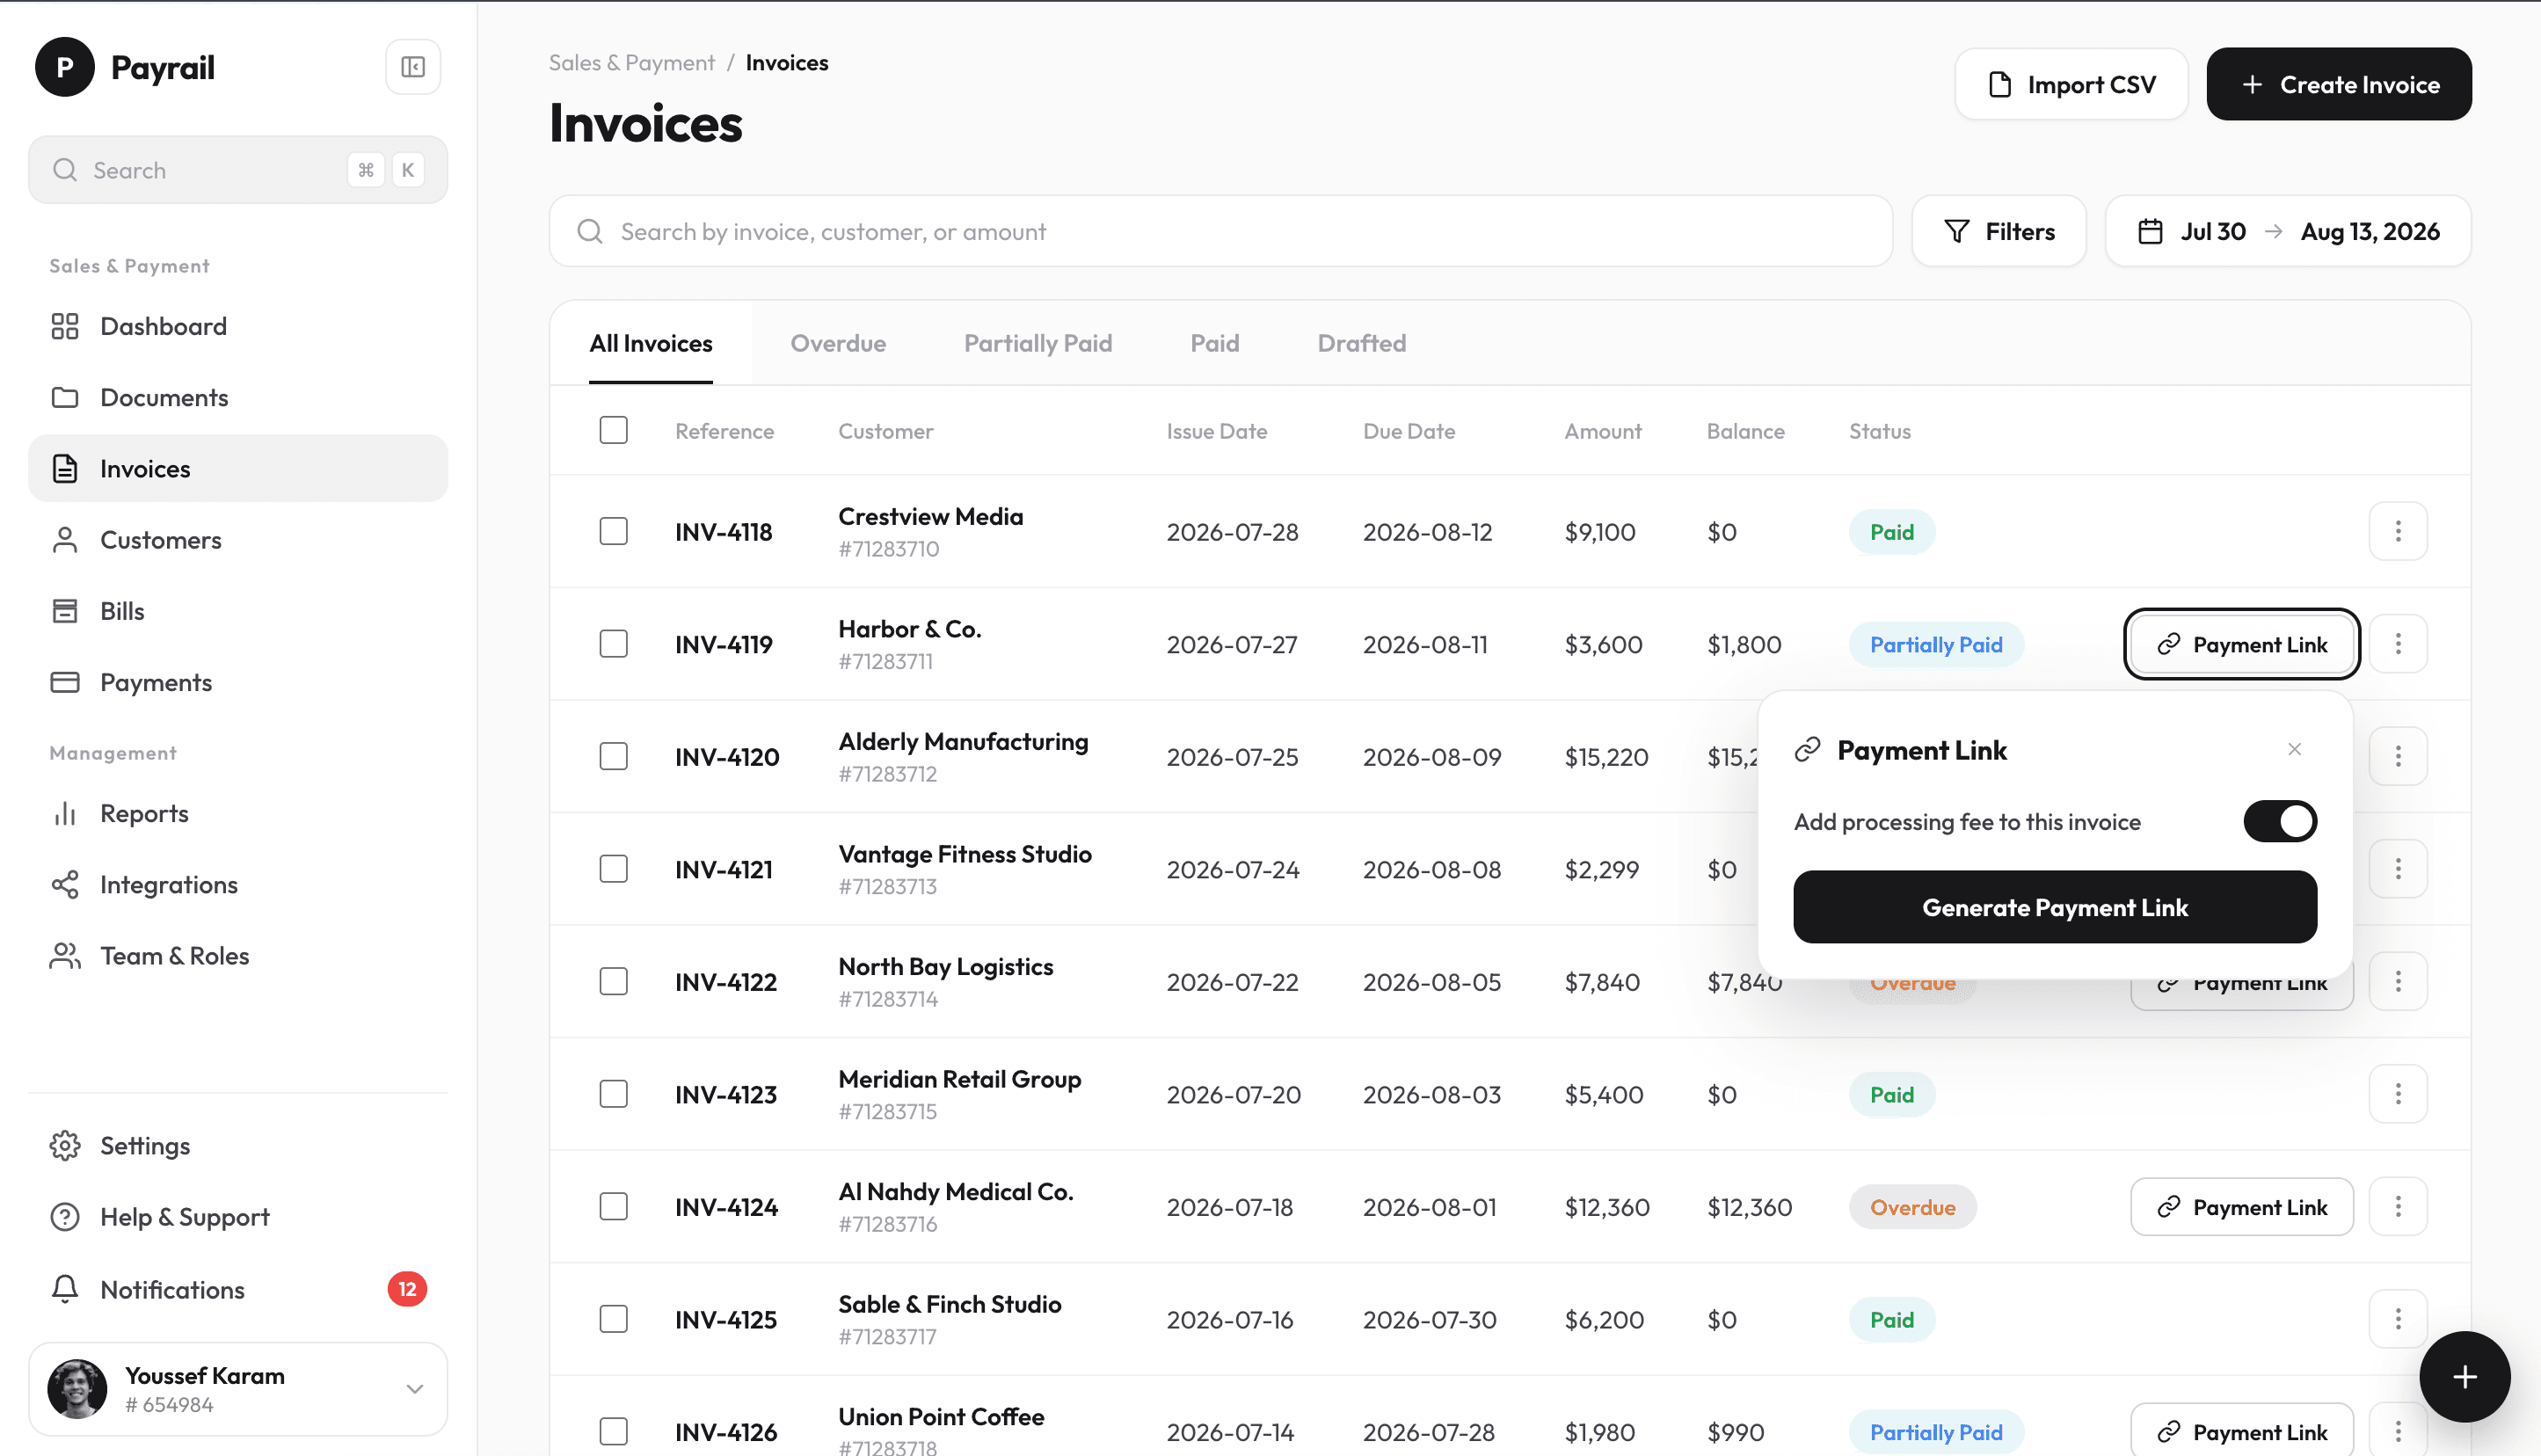The width and height of the screenshot is (2541, 1456).
Task: Open Notifications with 12 badge
Action: (238, 1289)
